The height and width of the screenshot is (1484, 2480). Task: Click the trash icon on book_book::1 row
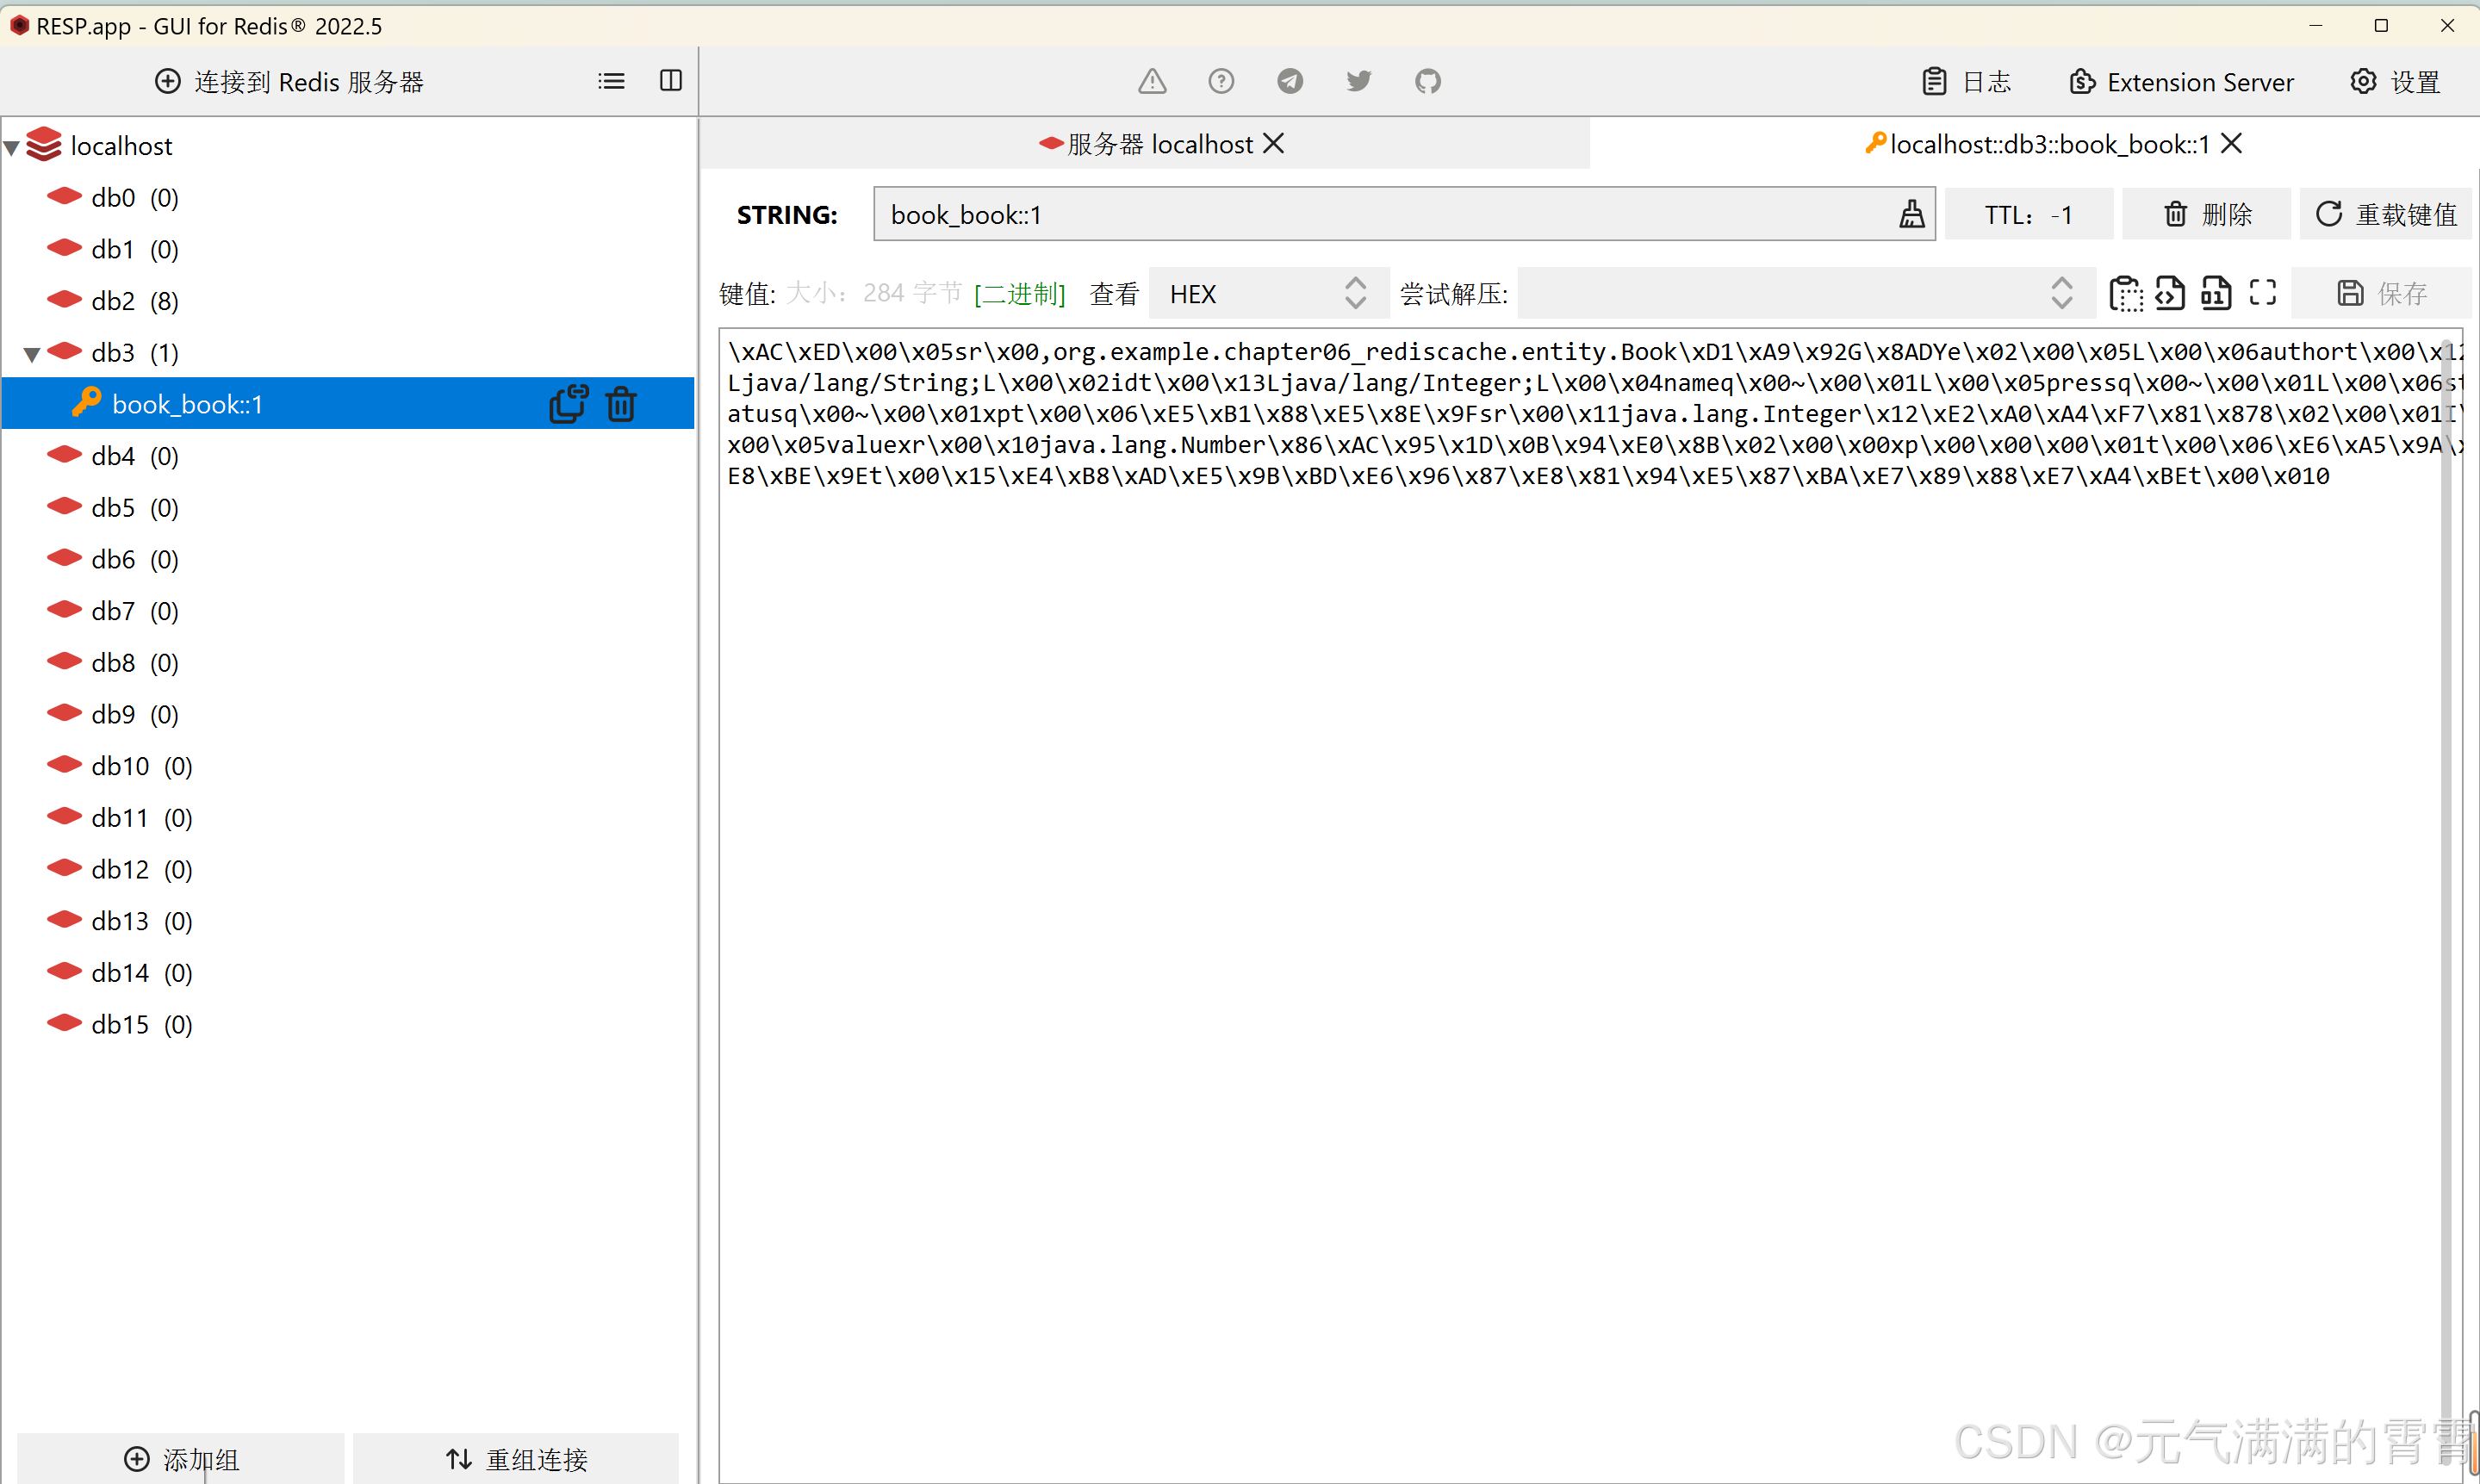coord(621,404)
